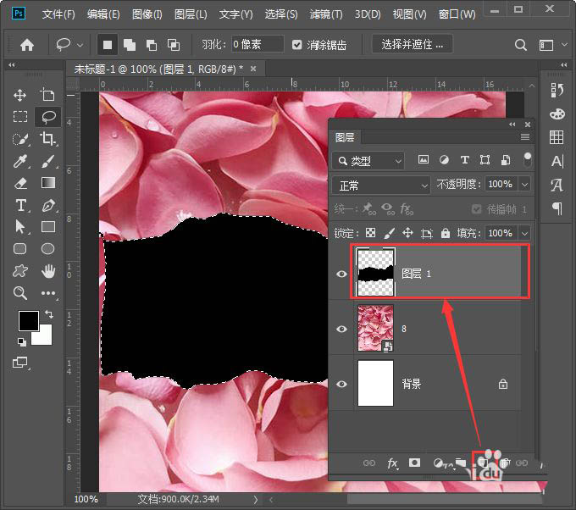
Task: Open the fill 填充 dropdown arrow
Action: pyautogui.click(x=524, y=233)
